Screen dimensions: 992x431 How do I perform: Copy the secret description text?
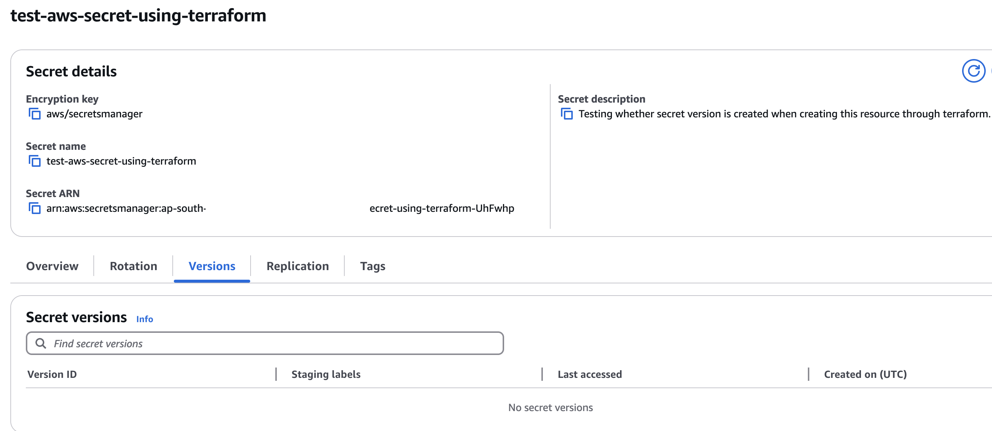pyautogui.click(x=566, y=114)
